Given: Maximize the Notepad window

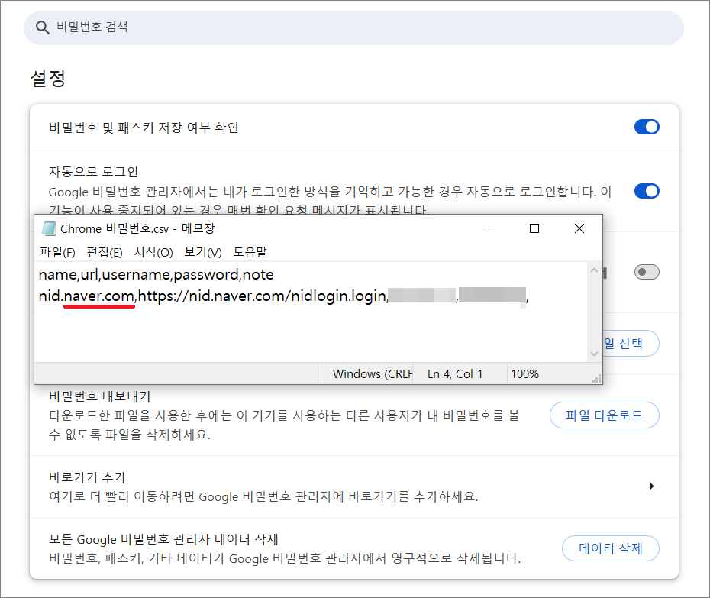Looking at the screenshot, I should [534, 228].
